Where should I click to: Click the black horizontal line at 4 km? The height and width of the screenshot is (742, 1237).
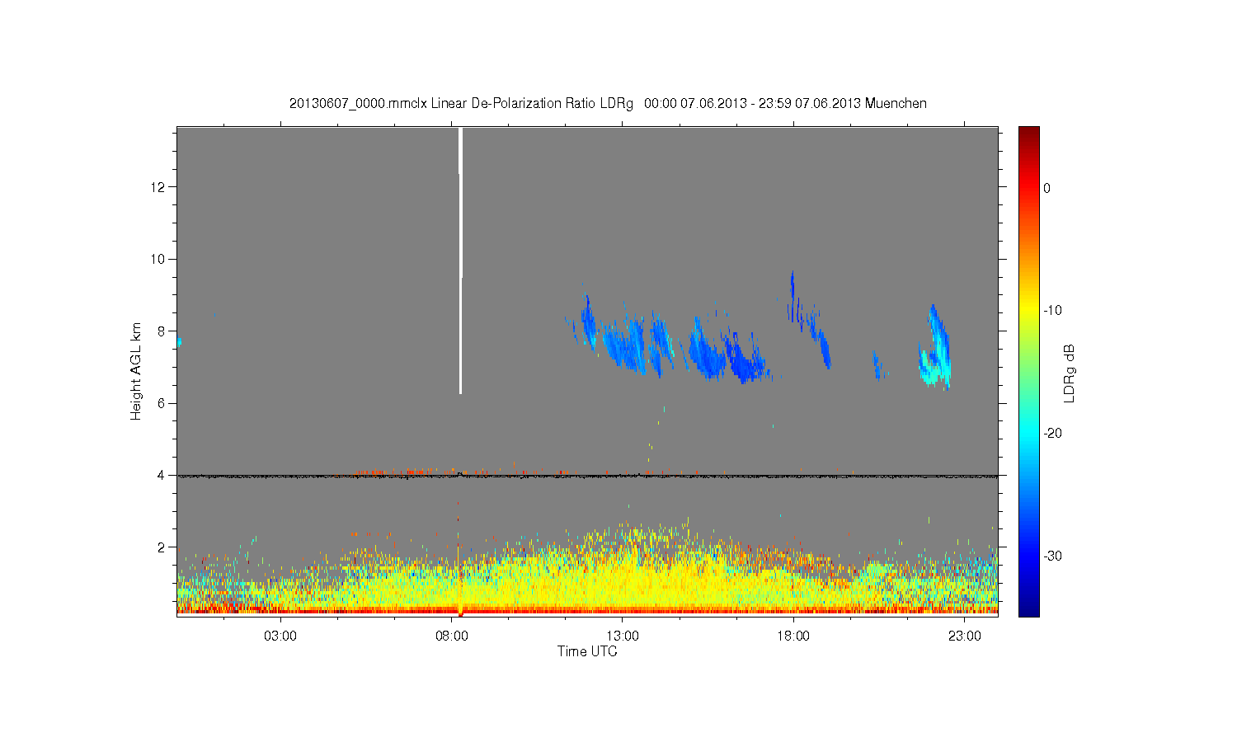pyautogui.click(x=587, y=476)
